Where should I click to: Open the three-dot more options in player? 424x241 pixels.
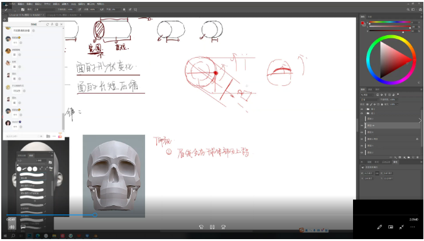(x=412, y=227)
